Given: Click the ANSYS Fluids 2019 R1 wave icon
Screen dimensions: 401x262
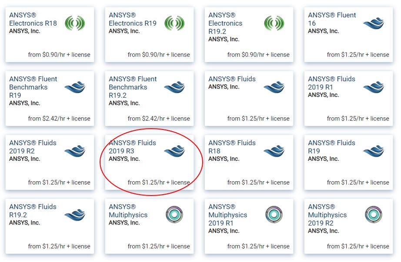Looking at the screenshot, I should (x=374, y=87).
